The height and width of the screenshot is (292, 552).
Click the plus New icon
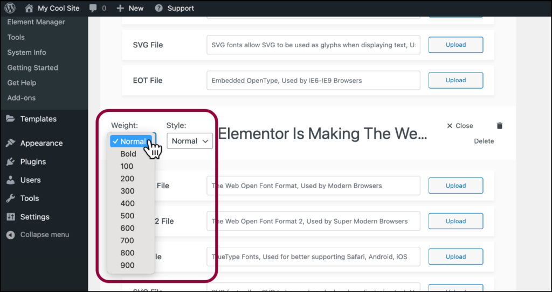point(121,8)
